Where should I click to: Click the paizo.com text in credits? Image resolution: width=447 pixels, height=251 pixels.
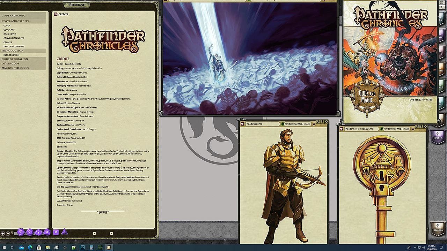(x=61, y=147)
